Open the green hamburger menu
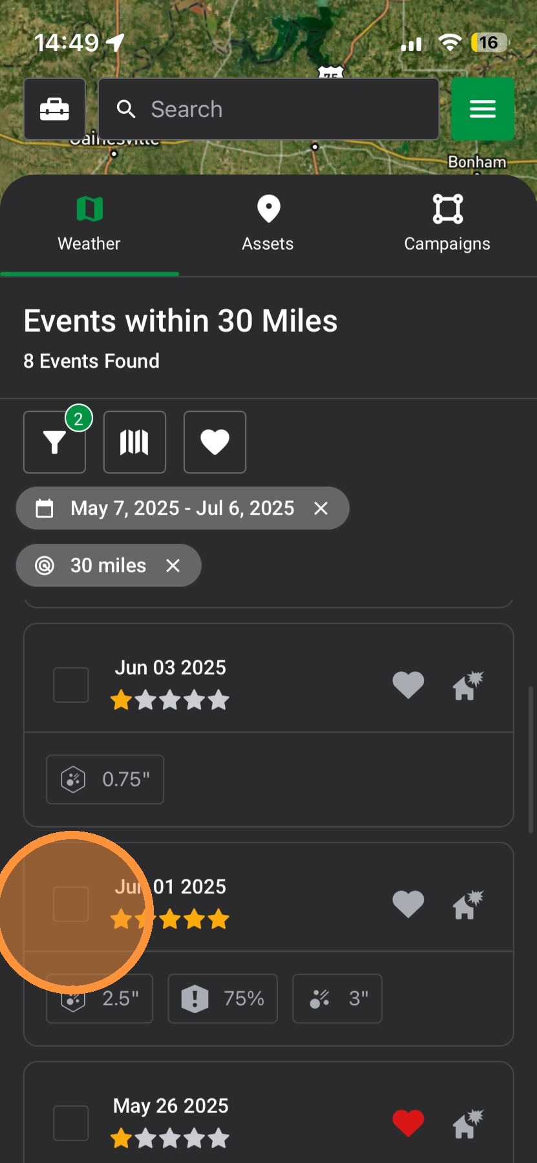The image size is (537, 1163). tap(482, 109)
